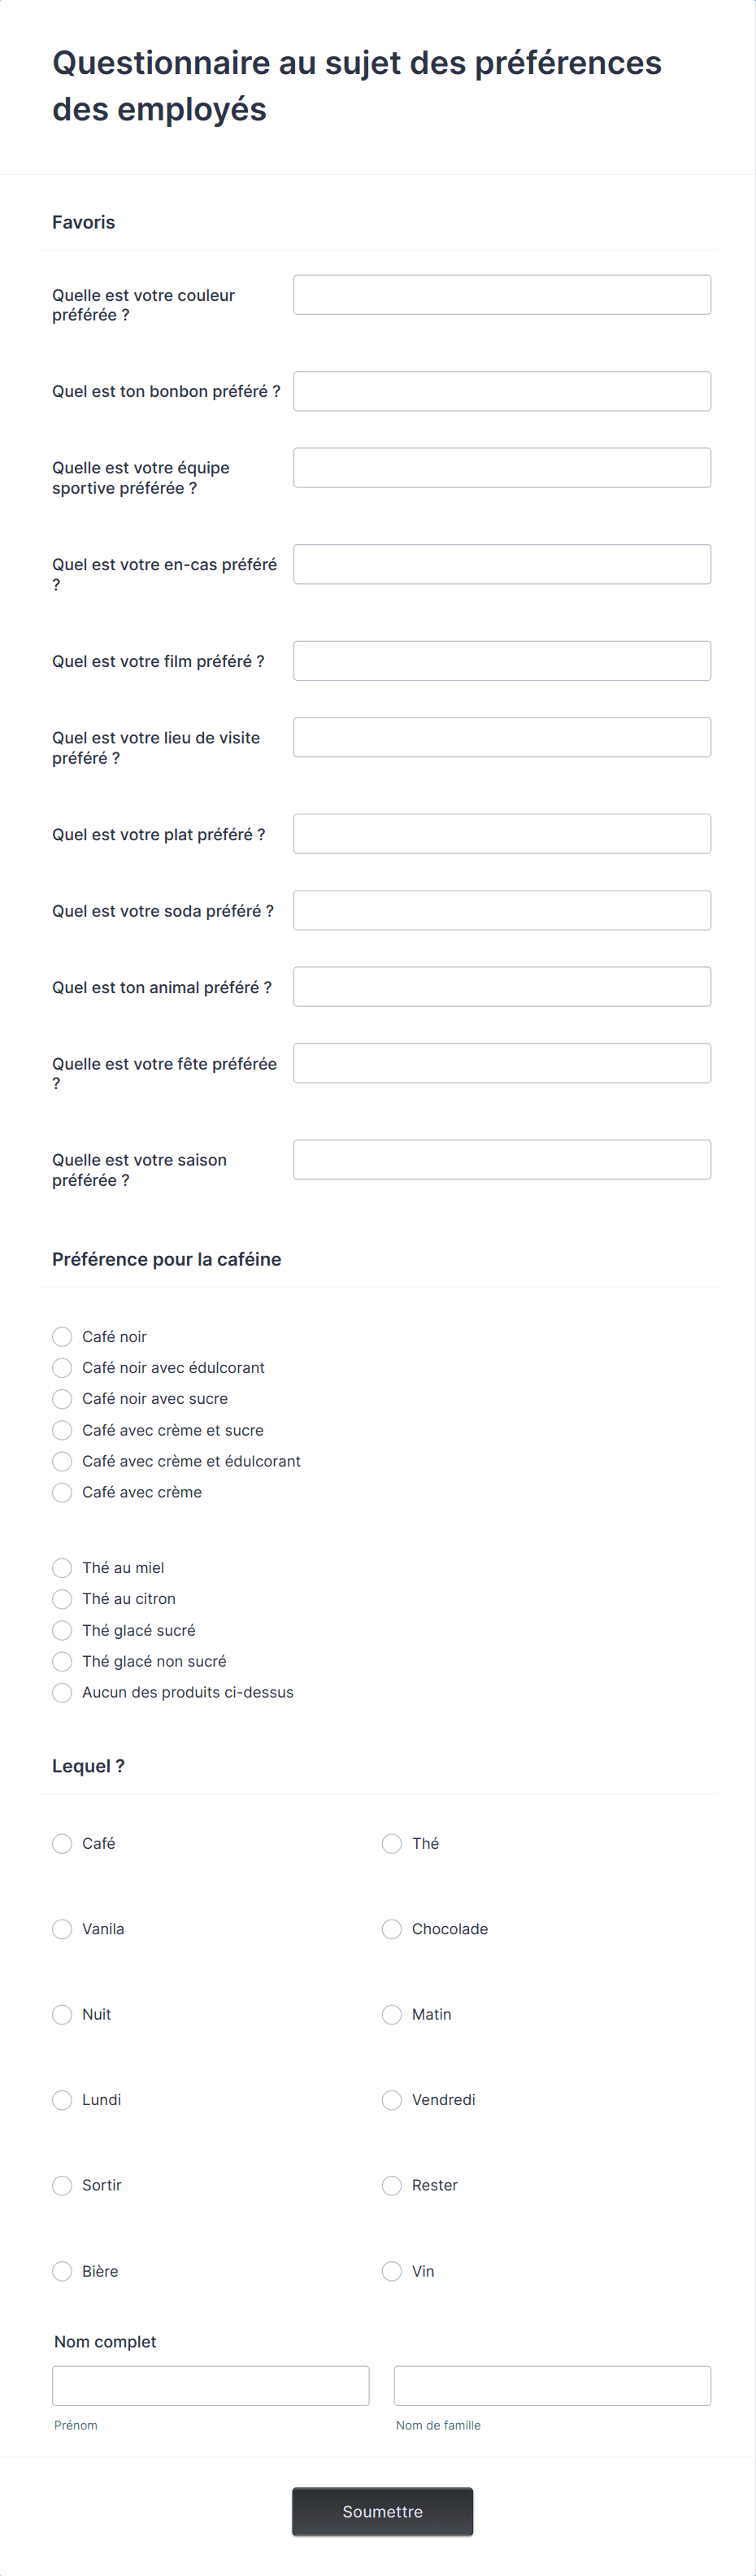Screen dimensions: 756x2576
Task: Choose the "Matin" option
Action: (392, 2014)
